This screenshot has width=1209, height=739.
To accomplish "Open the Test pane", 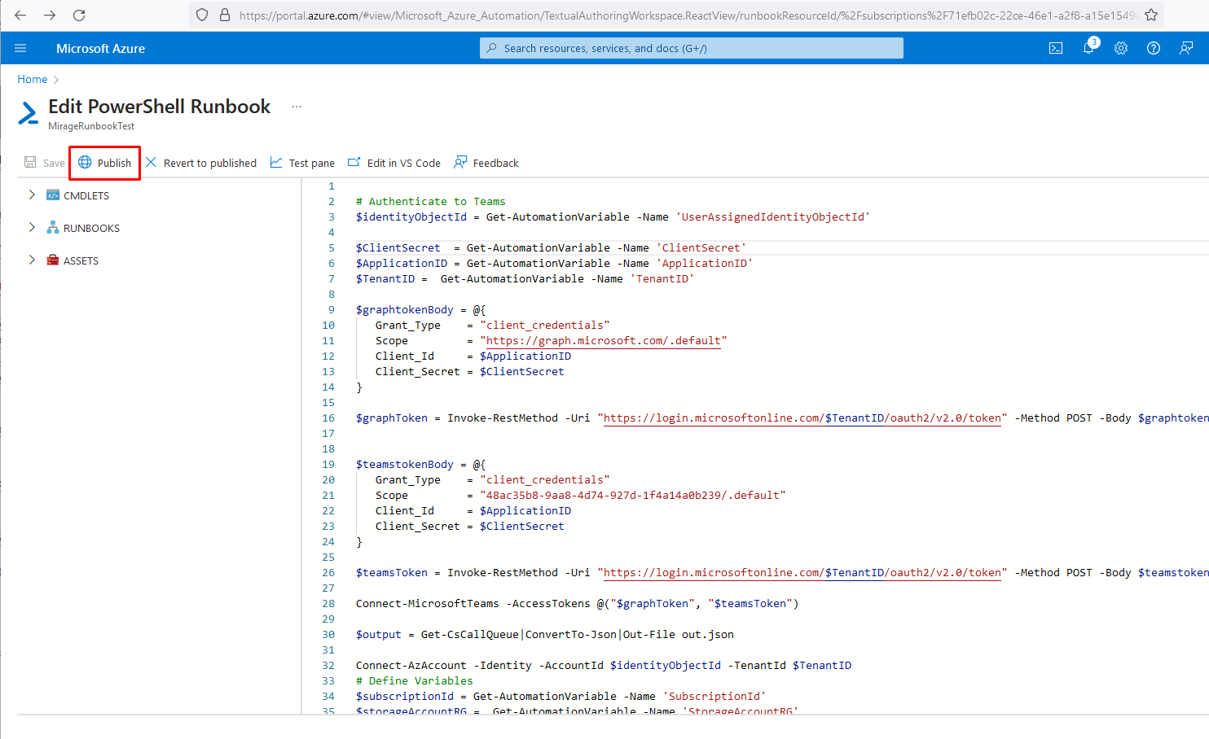I will pos(302,163).
